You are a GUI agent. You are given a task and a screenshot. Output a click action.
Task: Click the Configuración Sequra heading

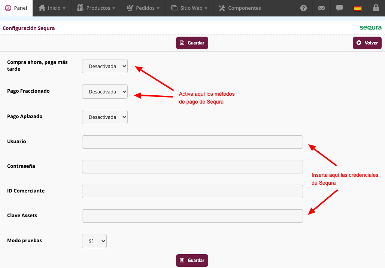coord(29,28)
